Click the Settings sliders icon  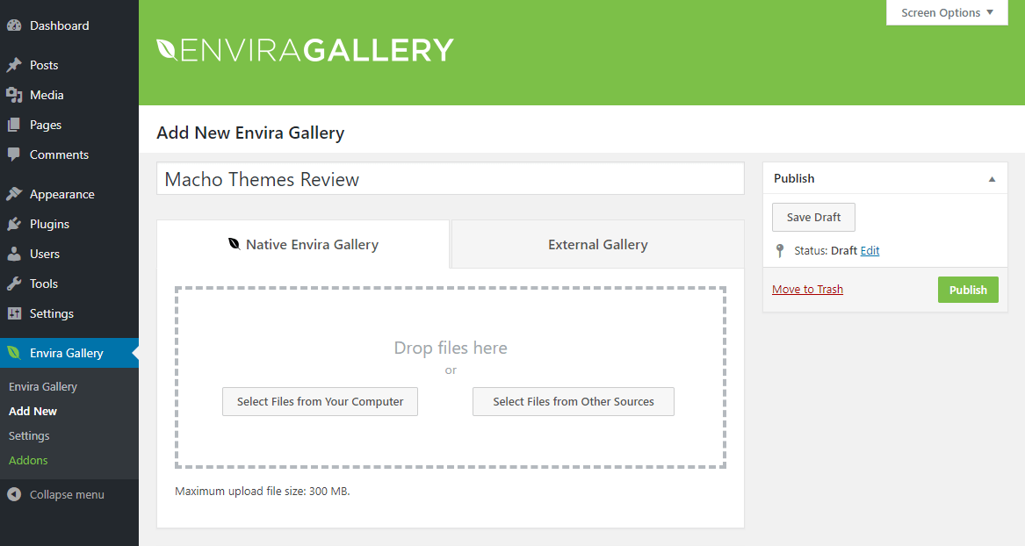[x=14, y=313]
